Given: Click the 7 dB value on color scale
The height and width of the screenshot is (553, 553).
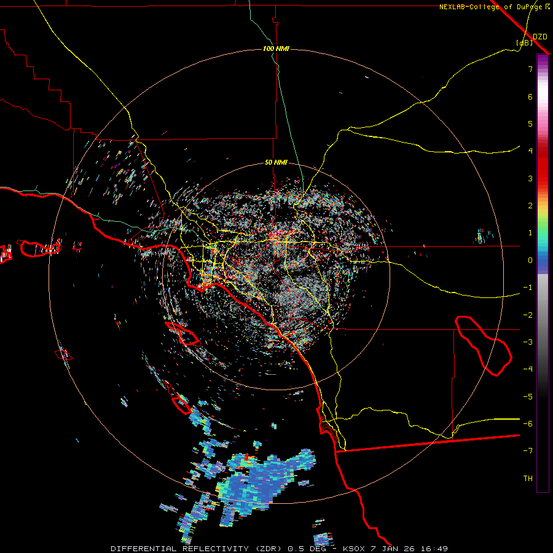Looking at the screenshot, I should tap(530, 69).
